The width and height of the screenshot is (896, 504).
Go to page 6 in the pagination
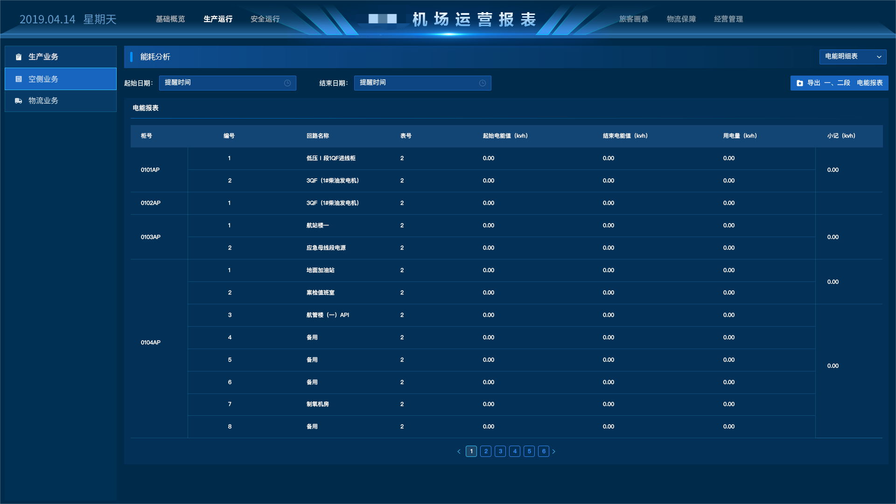click(x=544, y=452)
